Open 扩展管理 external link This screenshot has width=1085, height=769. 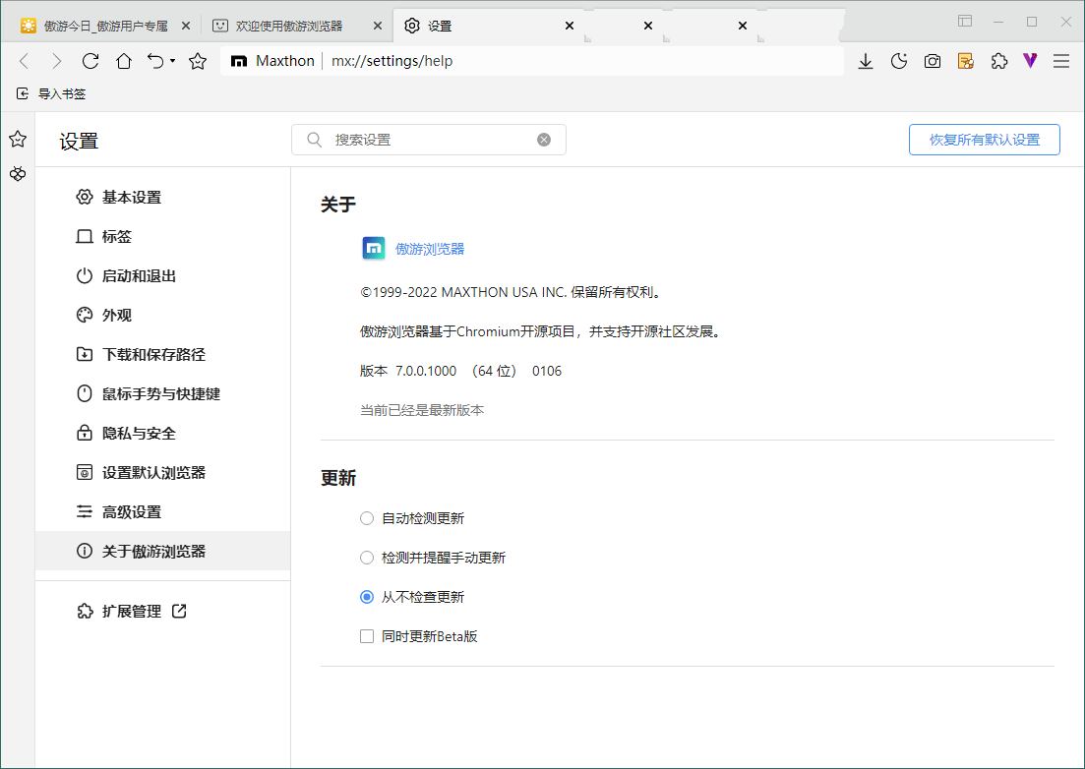(131, 611)
